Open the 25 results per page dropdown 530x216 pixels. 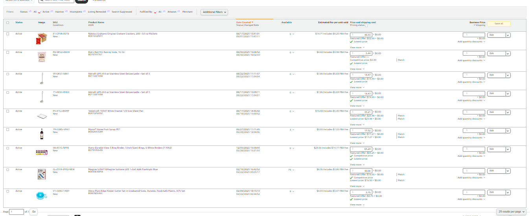511,212
